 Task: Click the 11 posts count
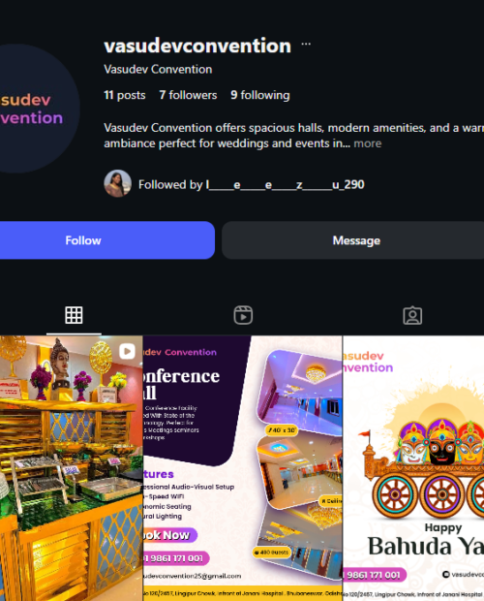125,95
